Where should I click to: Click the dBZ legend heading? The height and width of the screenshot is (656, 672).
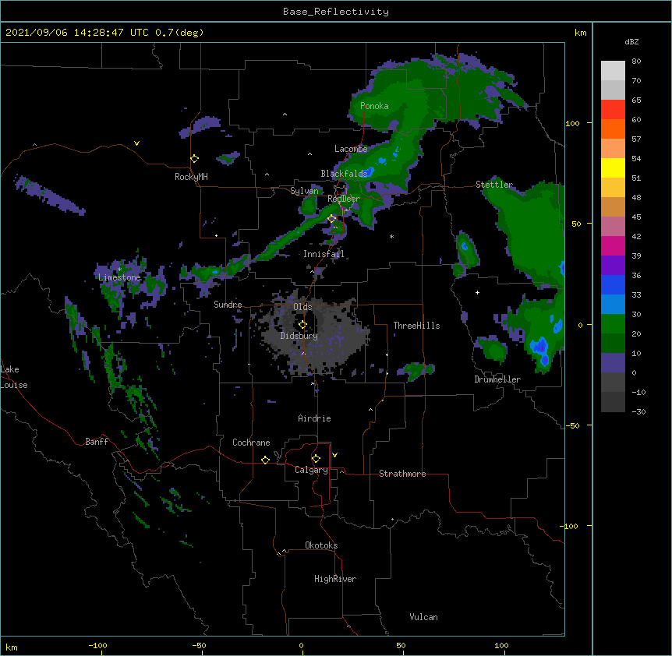tap(631, 42)
